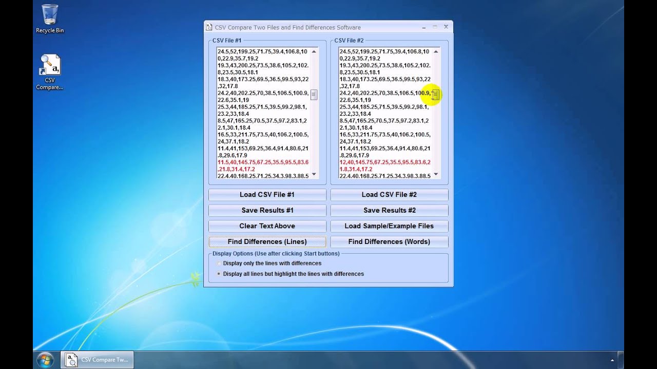Click the scrollbar thumb in CSV File #2

click(436, 95)
